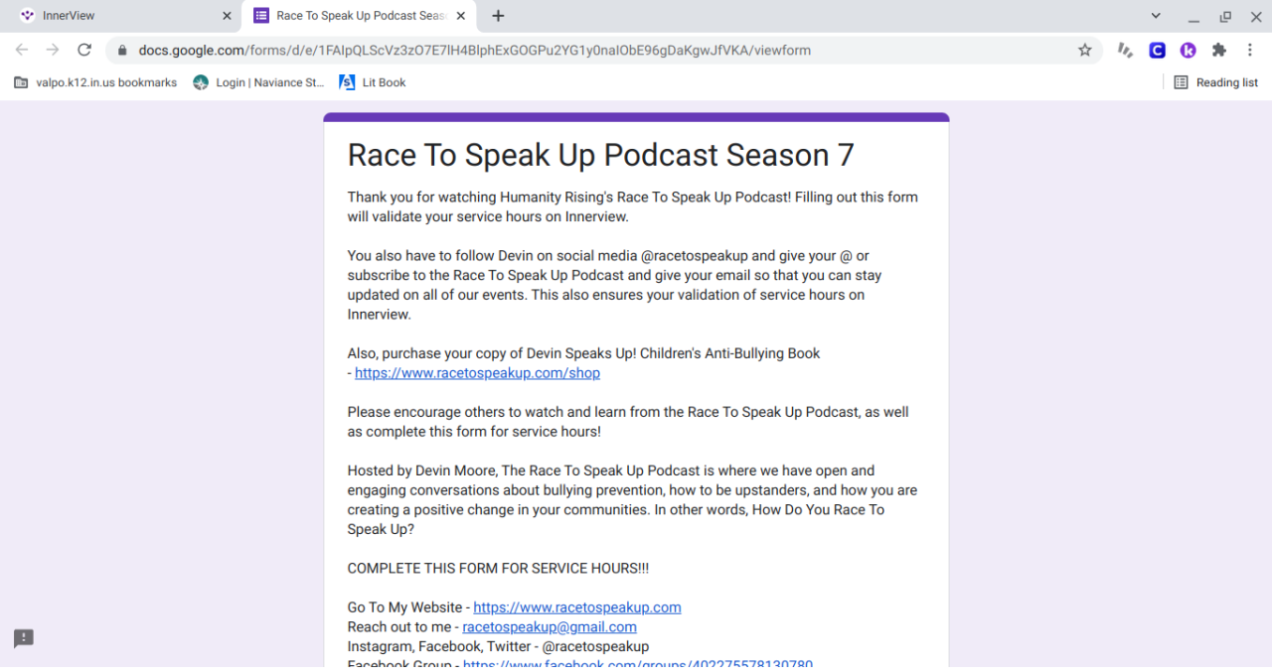
Task: Open the Lit Book bookmark
Action: pos(373,82)
